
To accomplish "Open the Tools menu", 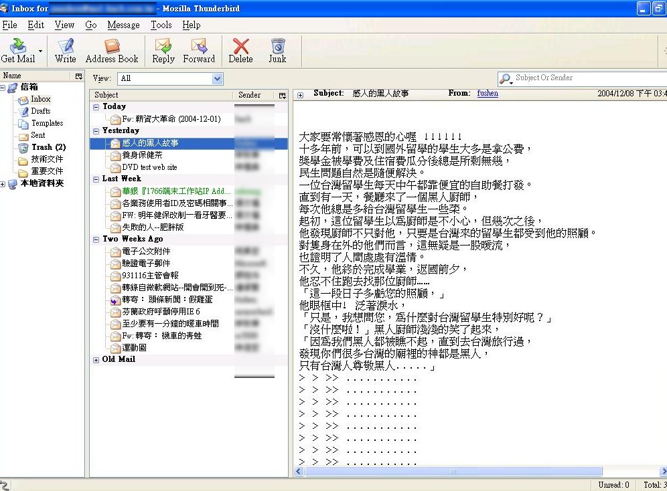I will pos(161,25).
